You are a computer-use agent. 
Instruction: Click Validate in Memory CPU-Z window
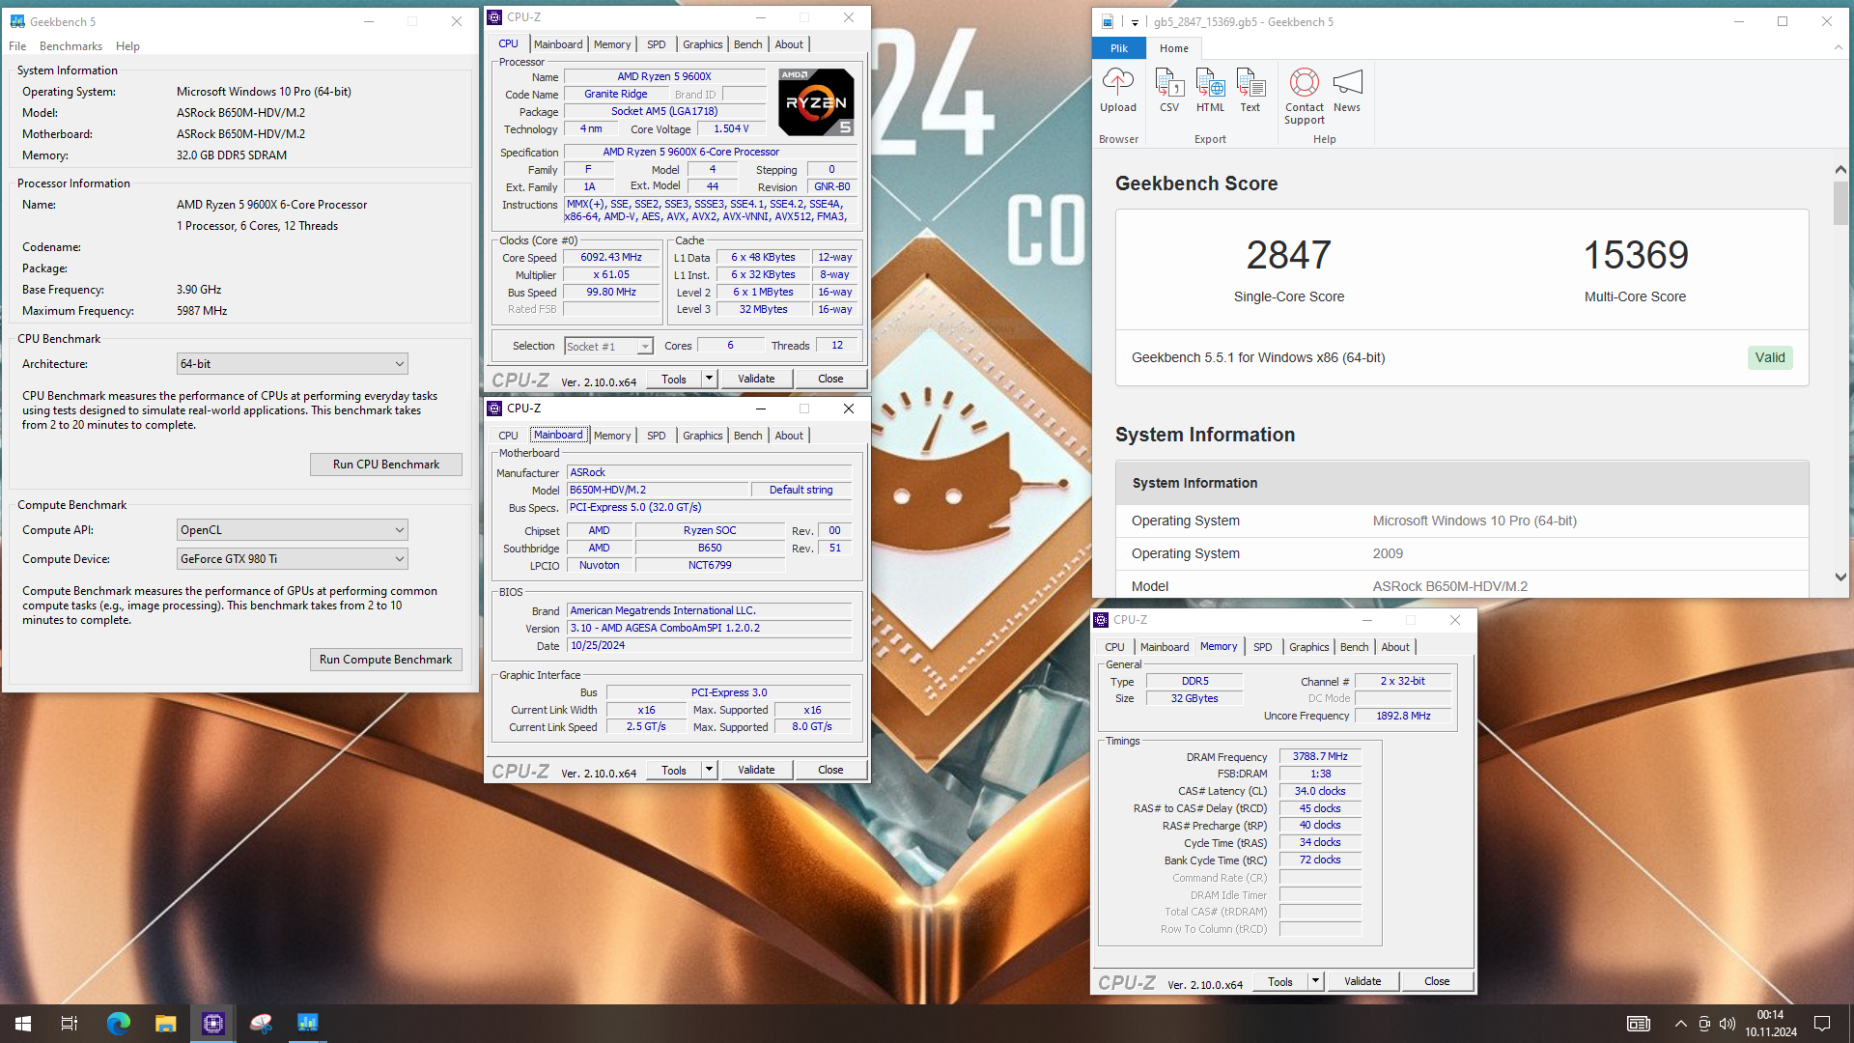point(1362,981)
